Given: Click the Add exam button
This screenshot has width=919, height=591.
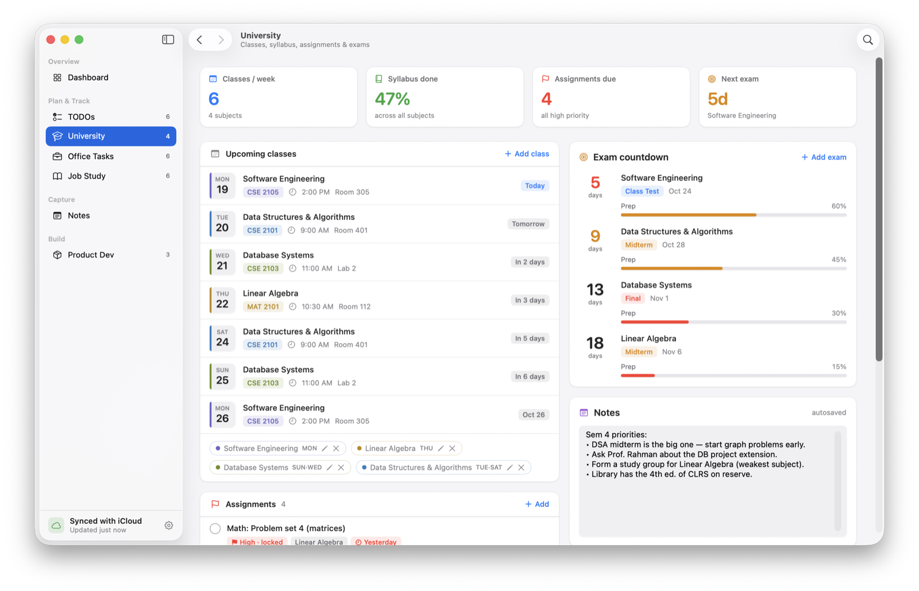Looking at the screenshot, I should coord(824,157).
